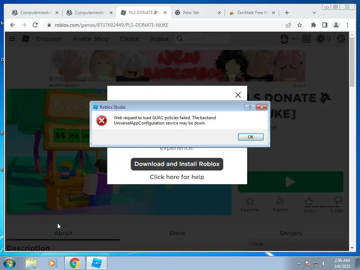Open the Roblox hamburger navigation menu
This screenshot has width=360, height=270.
(12, 39)
